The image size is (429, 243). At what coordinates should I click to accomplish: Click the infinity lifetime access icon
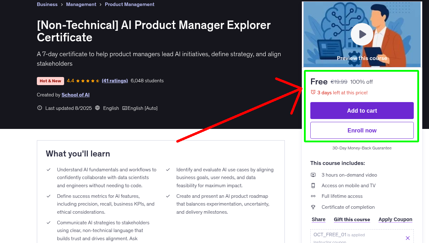pos(313,196)
